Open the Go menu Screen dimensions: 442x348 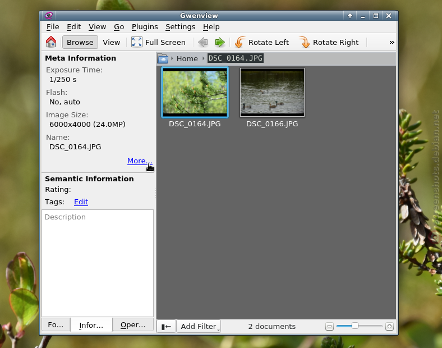pos(119,27)
